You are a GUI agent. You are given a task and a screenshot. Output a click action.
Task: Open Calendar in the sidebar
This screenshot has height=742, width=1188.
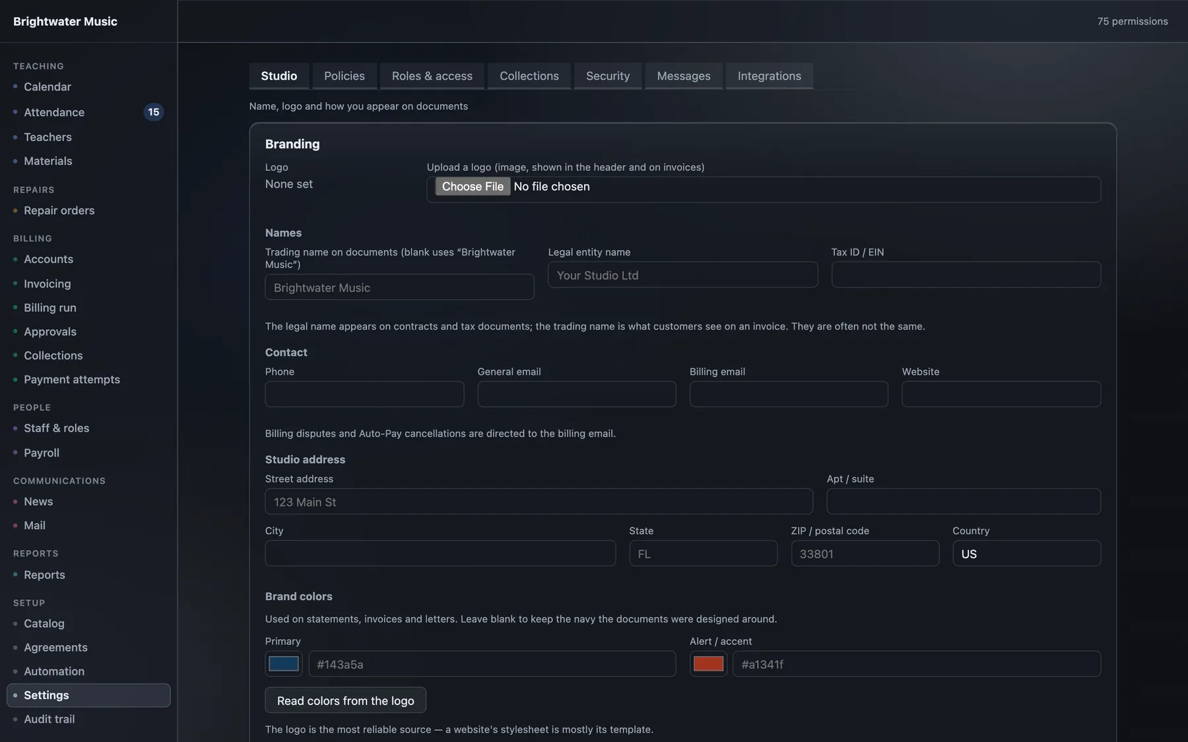pyautogui.click(x=48, y=86)
